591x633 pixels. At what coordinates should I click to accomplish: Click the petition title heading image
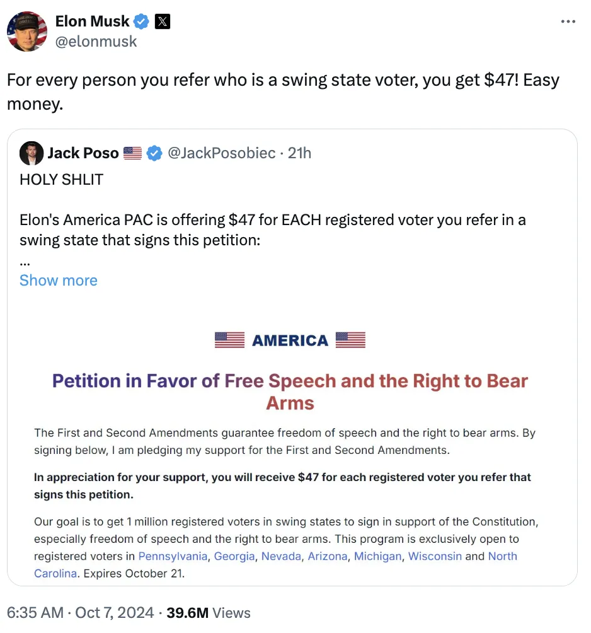(290, 392)
